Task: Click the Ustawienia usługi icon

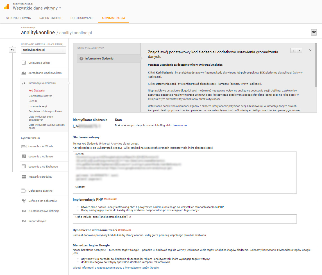Action: point(24,63)
